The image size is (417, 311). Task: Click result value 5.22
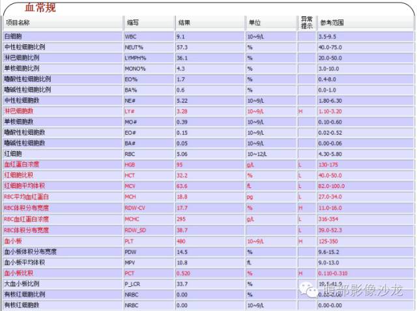point(182,101)
